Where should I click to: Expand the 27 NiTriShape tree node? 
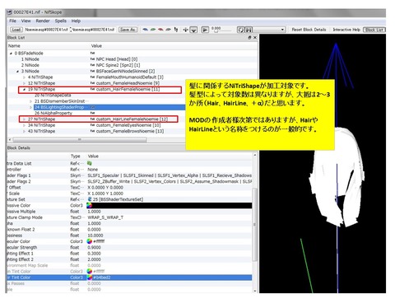24,119
